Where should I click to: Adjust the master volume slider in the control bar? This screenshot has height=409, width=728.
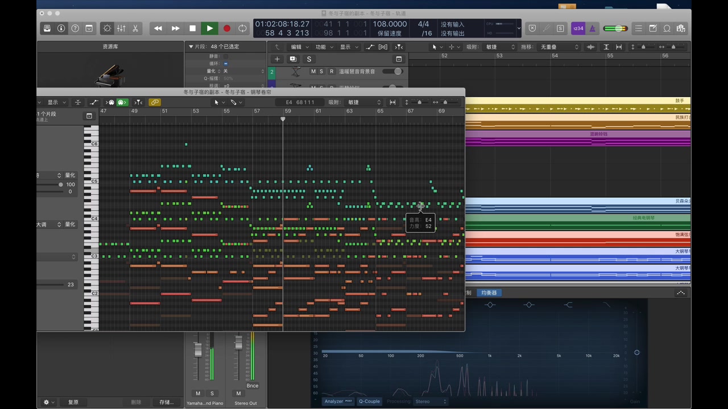click(x=615, y=28)
